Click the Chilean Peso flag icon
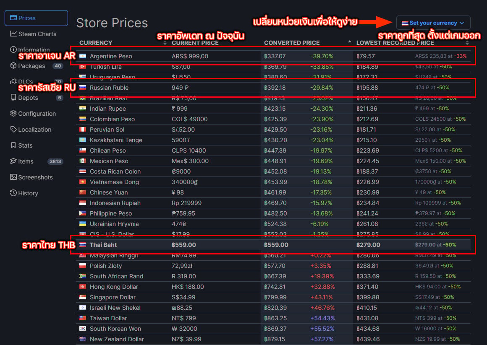Viewport: 487px width, 345px height. click(83, 150)
